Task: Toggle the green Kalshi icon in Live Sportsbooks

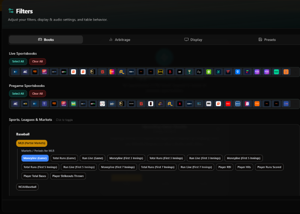Action: [x=276, y=72]
